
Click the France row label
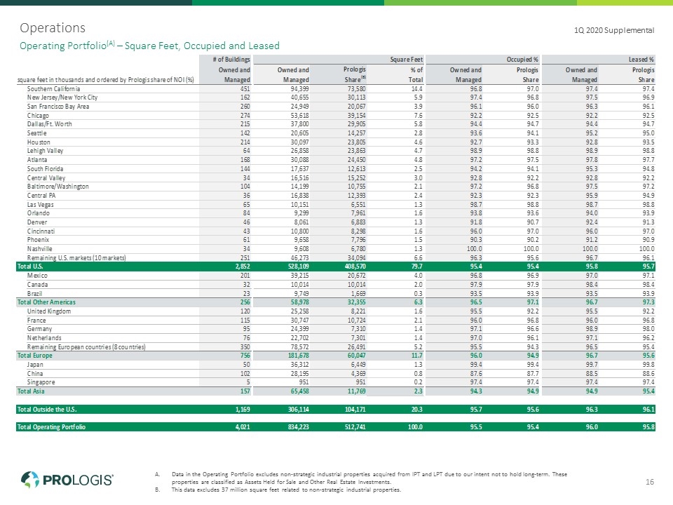(x=36, y=321)
